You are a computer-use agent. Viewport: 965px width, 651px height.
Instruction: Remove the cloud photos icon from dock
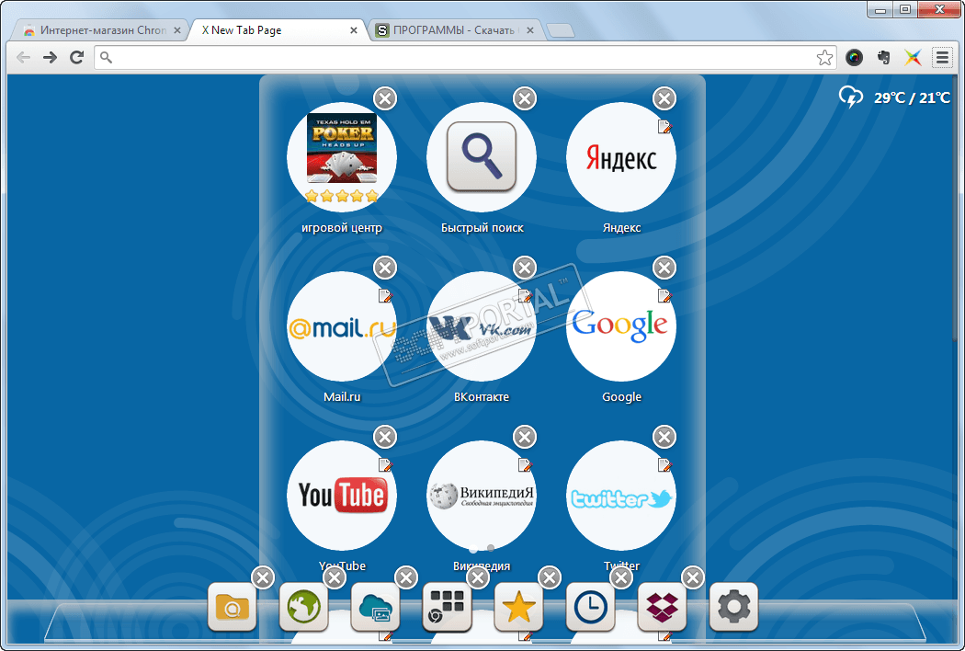coord(406,577)
